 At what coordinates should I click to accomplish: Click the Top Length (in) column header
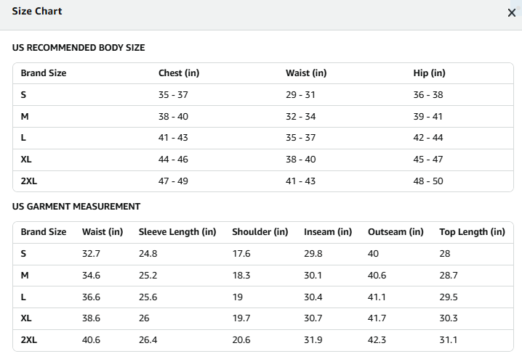(472, 232)
